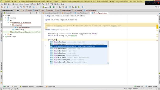The width and height of the screenshot is (160, 90).
Task: Choose SimpleCursorAdapter completion suggestion
Action: 78,60
